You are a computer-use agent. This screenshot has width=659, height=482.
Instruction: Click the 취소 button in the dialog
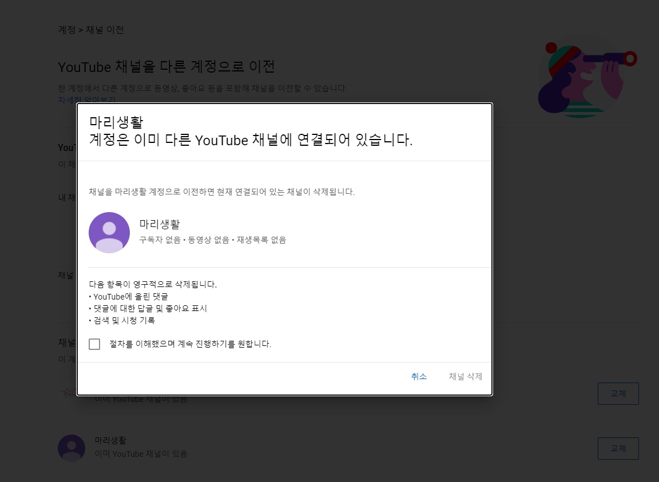point(419,377)
